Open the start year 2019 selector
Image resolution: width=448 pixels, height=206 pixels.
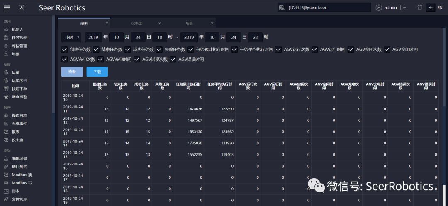[x=93, y=37]
